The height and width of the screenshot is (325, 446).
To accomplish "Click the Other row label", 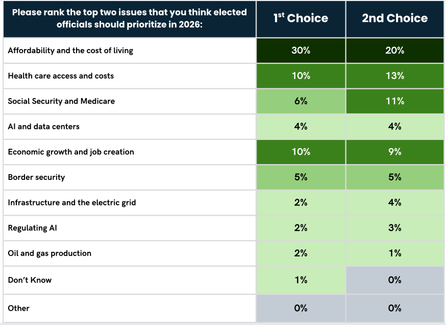I will [x=19, y=308].
